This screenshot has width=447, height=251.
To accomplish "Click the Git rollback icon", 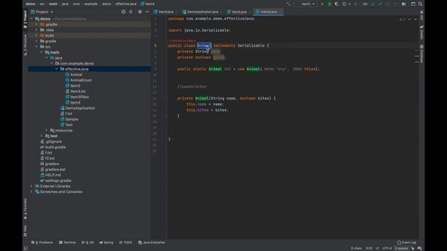I will [x=395, y=4].
